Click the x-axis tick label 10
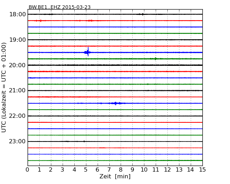 point(144,170)
